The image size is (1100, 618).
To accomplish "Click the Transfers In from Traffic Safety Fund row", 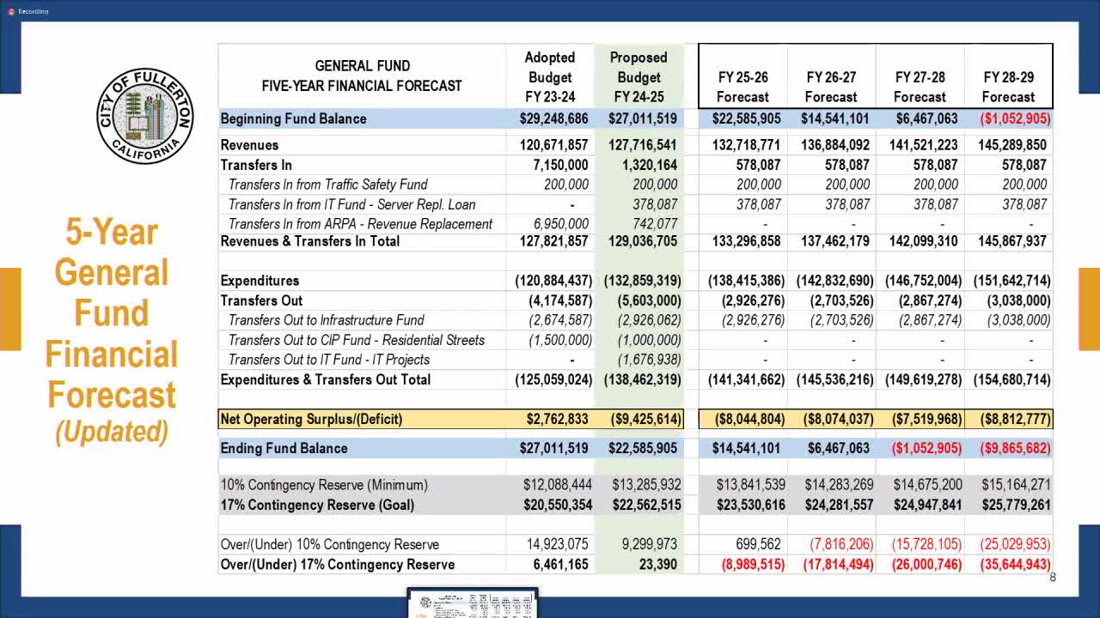I will click(x=327, y=185).
